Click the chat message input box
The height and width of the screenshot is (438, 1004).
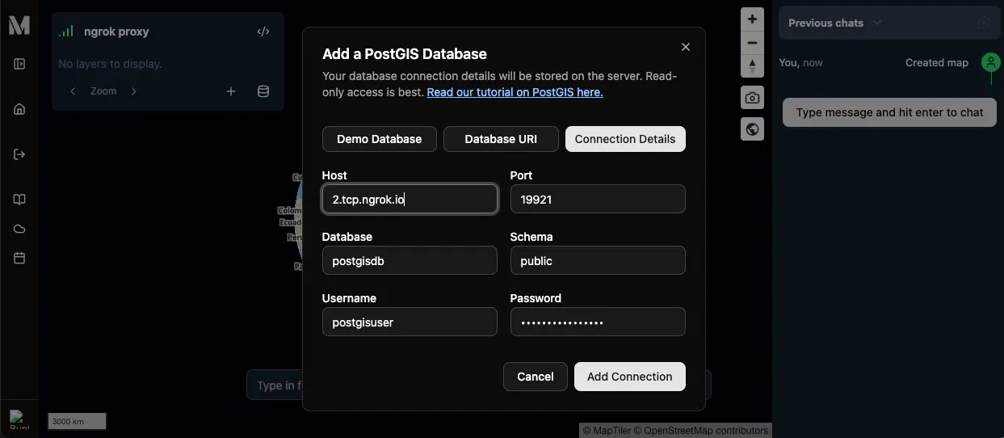click(889, 112)
